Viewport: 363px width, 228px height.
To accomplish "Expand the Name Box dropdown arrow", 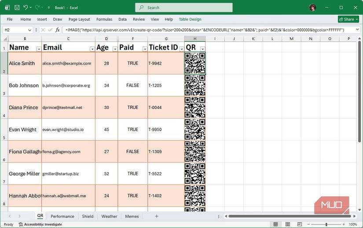I will pyautogui.click(x=29, y=30).
